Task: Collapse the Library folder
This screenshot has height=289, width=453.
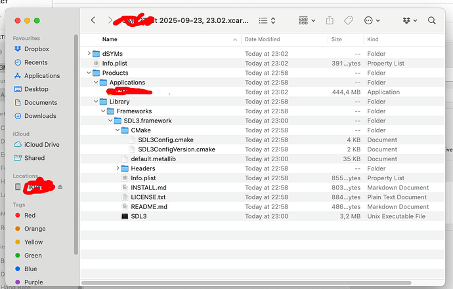Action: point(96,101)
